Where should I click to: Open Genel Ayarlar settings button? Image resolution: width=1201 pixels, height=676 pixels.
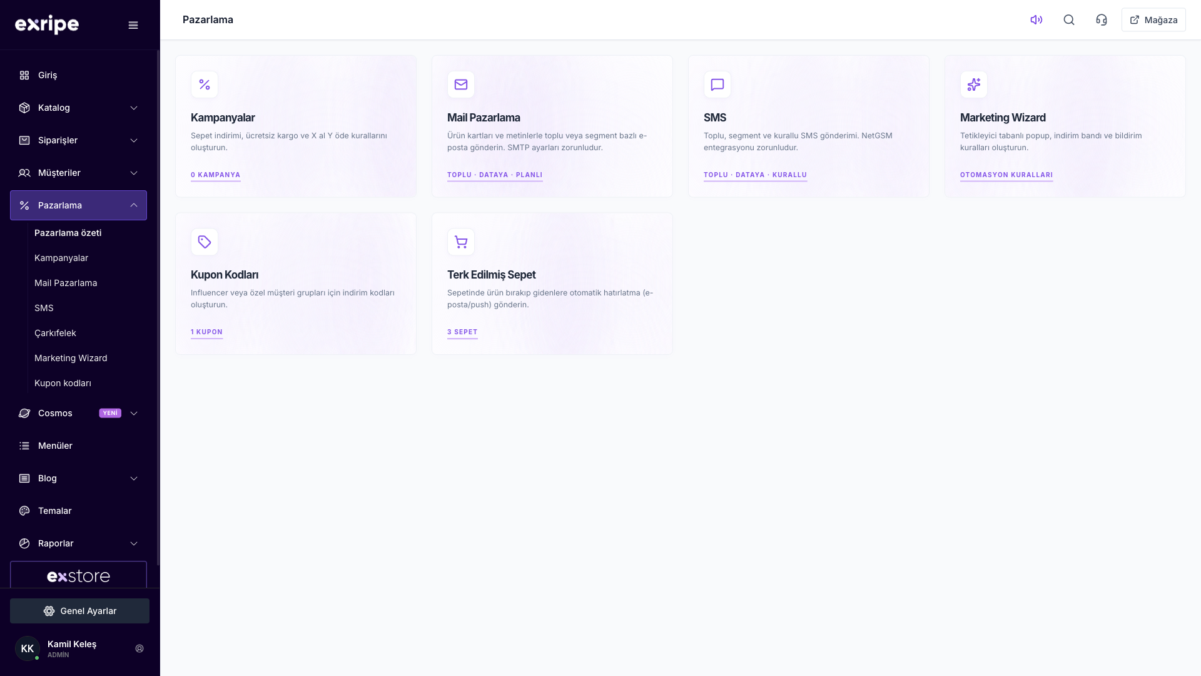tap(79, 611)
